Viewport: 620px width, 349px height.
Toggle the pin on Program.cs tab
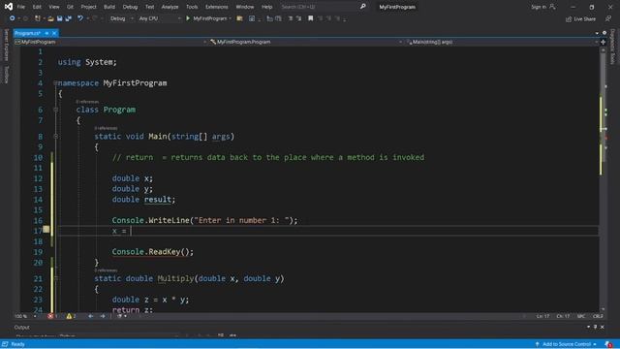click(46, 33)
